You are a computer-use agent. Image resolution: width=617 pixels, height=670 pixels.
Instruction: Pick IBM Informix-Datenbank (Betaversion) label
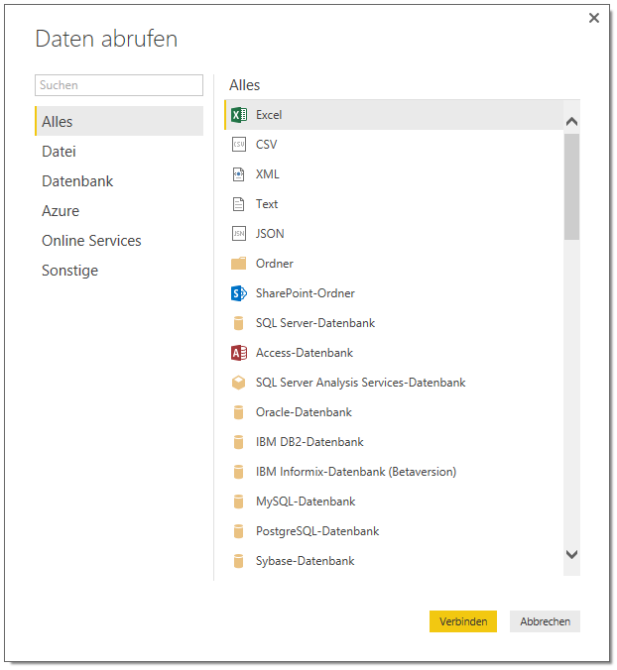click(356, 472)
